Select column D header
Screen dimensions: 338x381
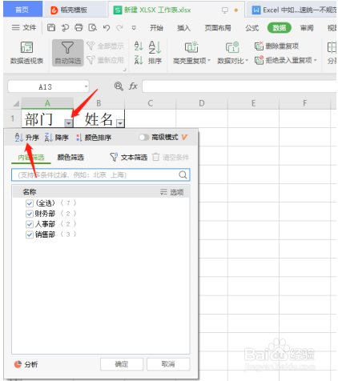point(202,103)
